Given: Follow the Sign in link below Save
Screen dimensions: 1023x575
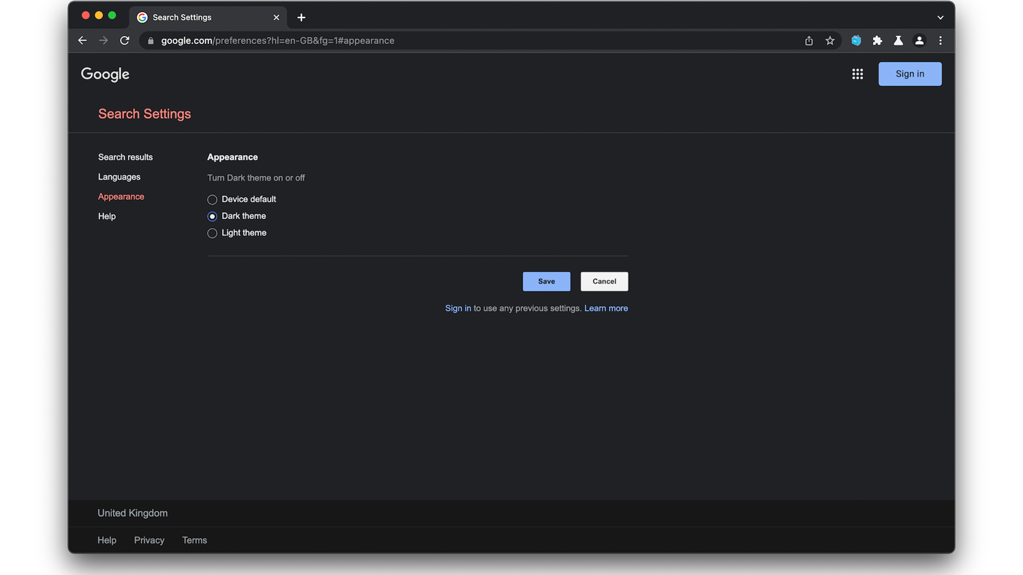Looking at the screenshot, I should pyautogui.click(x=458, y=308).
